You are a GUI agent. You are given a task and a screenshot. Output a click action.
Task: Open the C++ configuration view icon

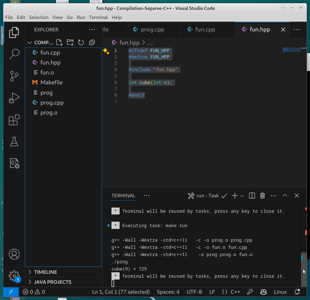pyautogui.click(x=14, y=164)
